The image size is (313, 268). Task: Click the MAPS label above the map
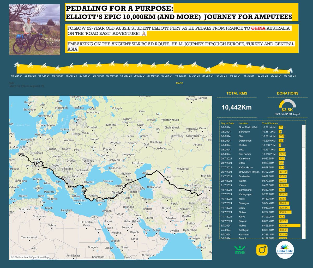pyautogui.click(x=179, y=83)
